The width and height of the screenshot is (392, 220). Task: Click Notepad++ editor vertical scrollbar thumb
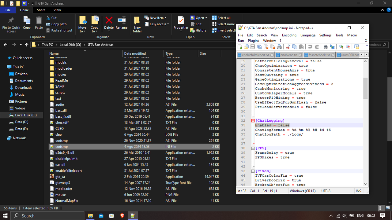point(365,88)
